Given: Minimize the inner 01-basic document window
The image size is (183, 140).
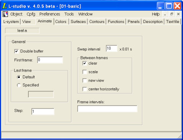Looking at the screenshot, I should [165, 14].
